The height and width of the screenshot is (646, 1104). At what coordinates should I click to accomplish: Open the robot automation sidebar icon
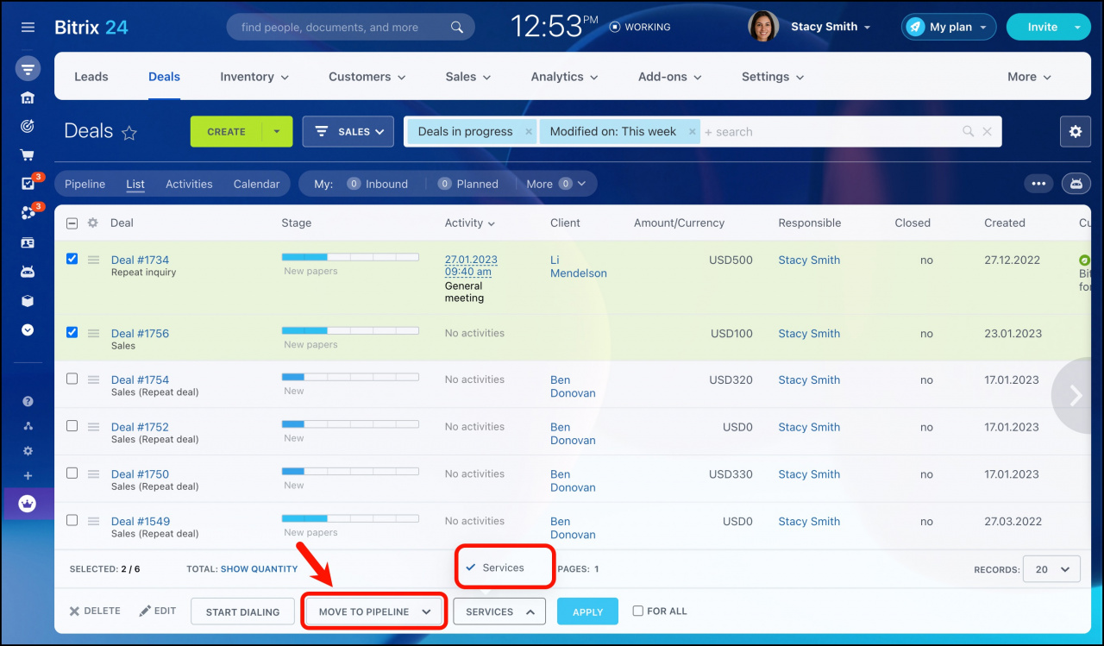[x=28, y=272]
